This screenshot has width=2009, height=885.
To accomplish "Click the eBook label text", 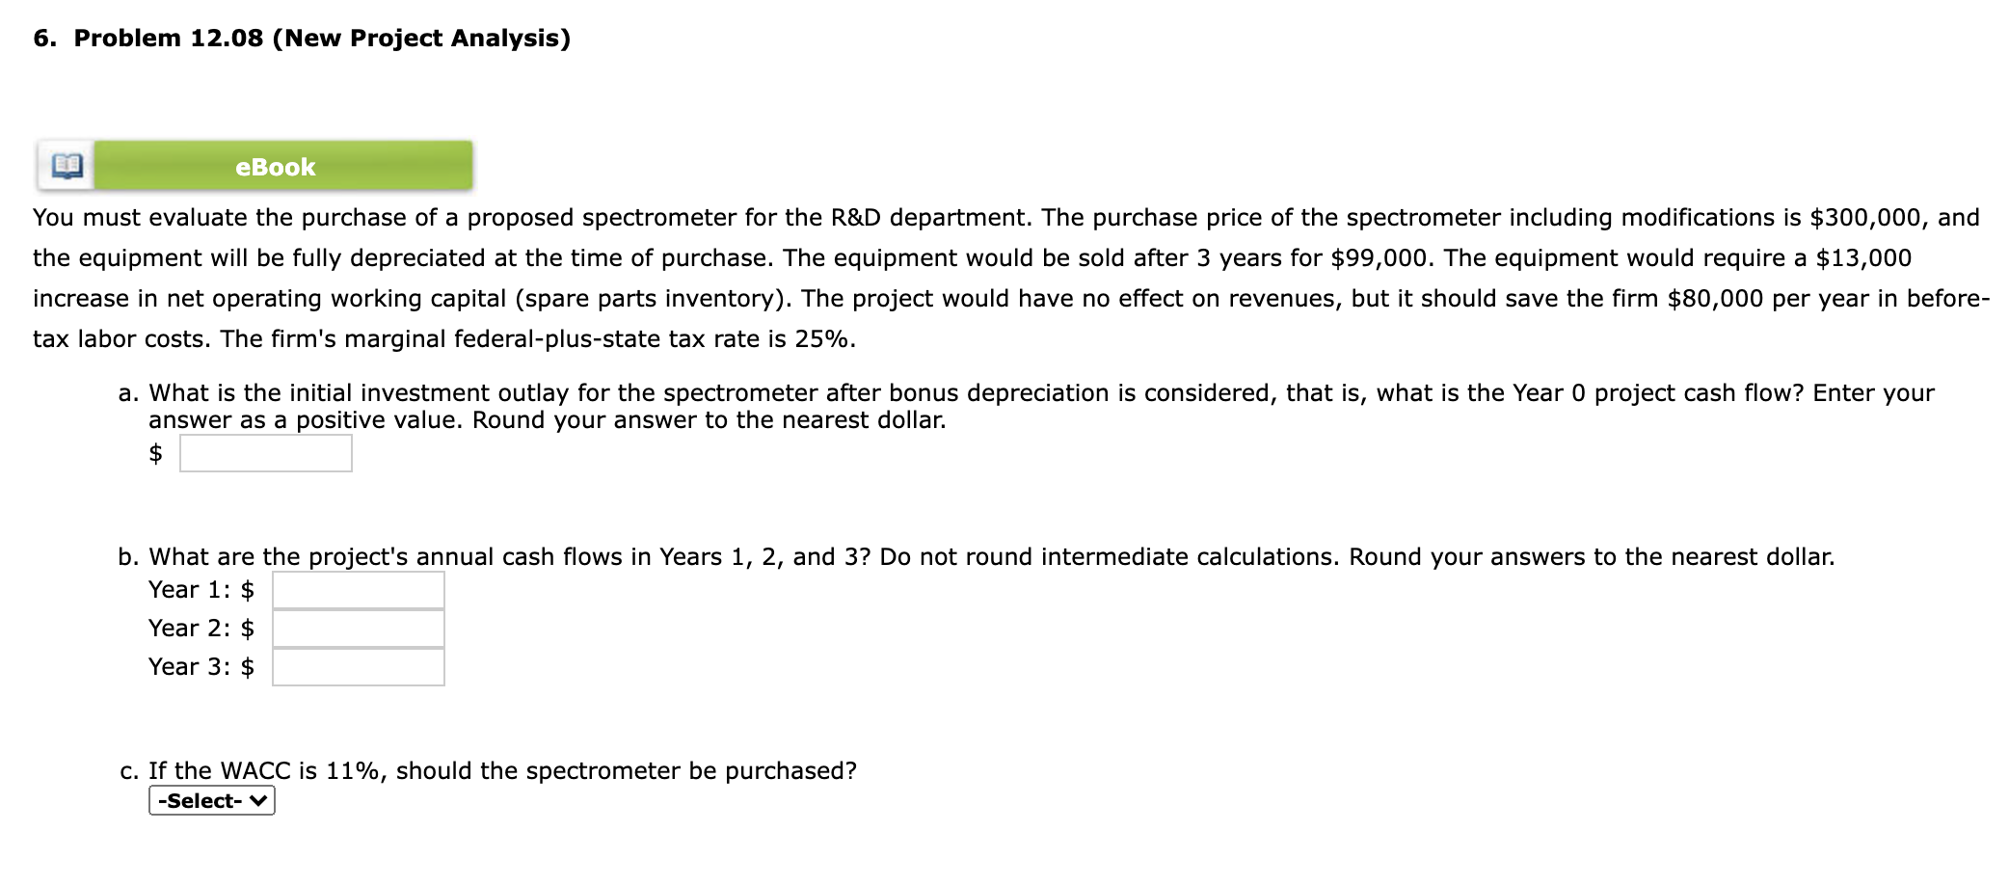I will tap(275, 165).
